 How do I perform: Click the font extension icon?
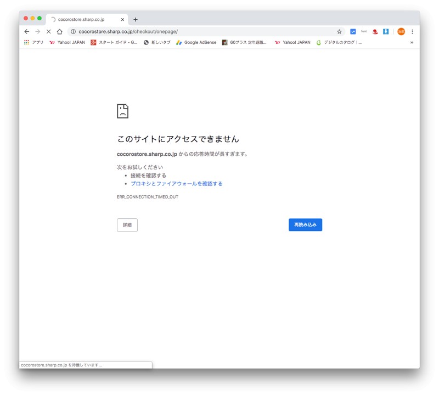coord(364,32)
